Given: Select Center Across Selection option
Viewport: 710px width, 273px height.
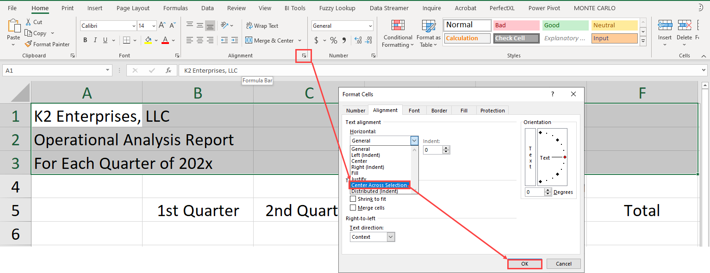Looking at the screenshot, I should 379,185.
